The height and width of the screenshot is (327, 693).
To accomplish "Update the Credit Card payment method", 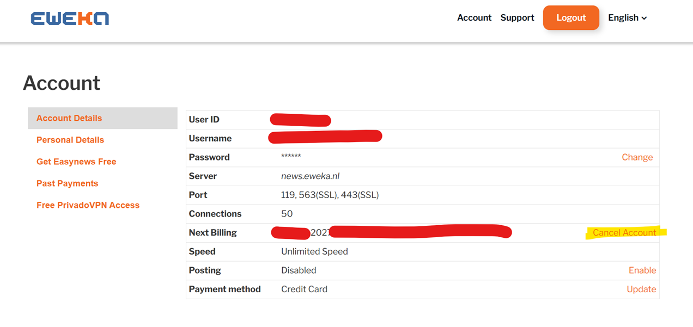I will pos(641,289).
